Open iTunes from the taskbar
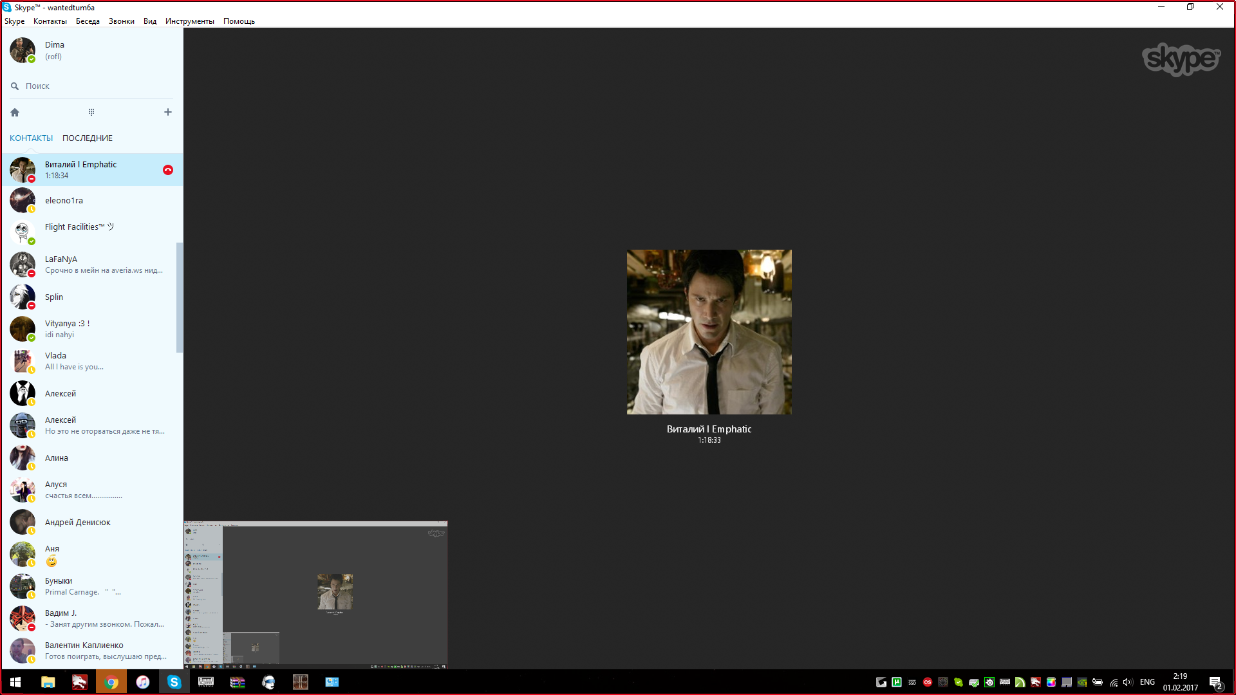The width and height of the screenshot is (1236, 695). click(143, 682)
